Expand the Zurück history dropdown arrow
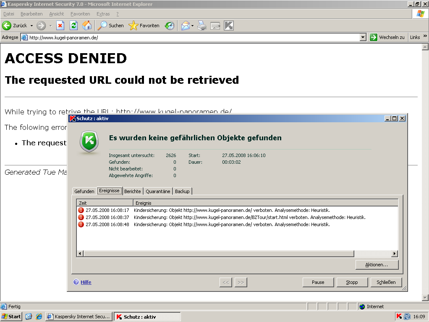Viewport: 429px width, 322px height. point(31,26)
